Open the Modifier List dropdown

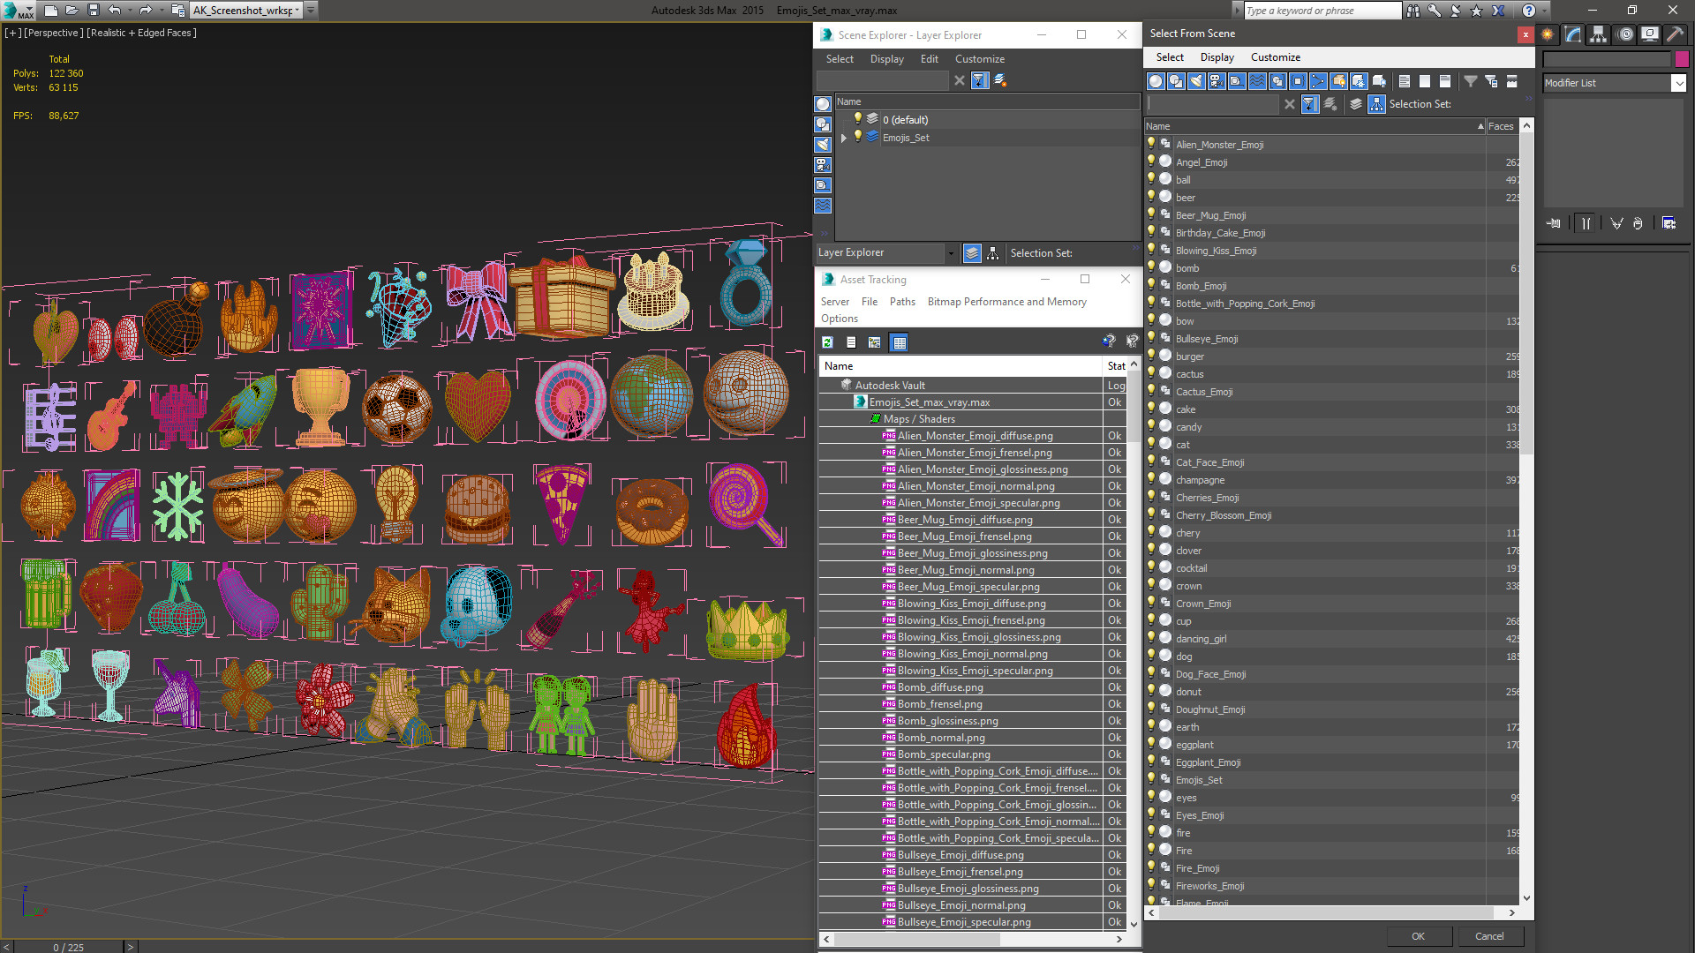(1678, 83)
